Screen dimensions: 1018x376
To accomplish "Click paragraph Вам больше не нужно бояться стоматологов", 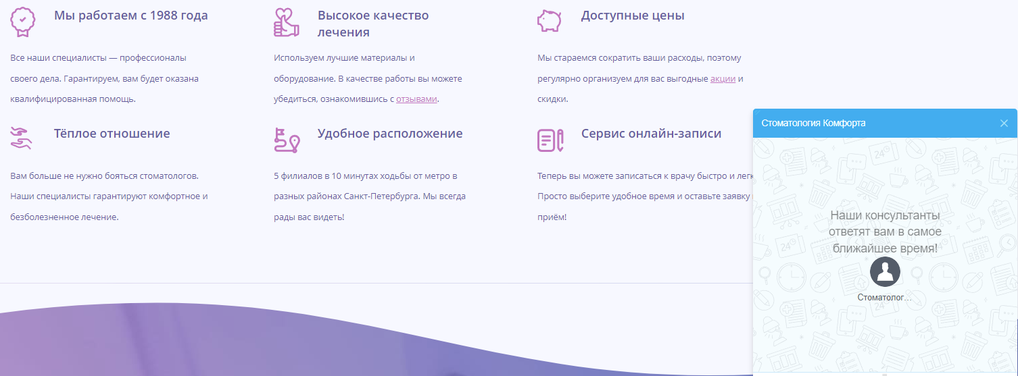I will click(x=109, y=196).
